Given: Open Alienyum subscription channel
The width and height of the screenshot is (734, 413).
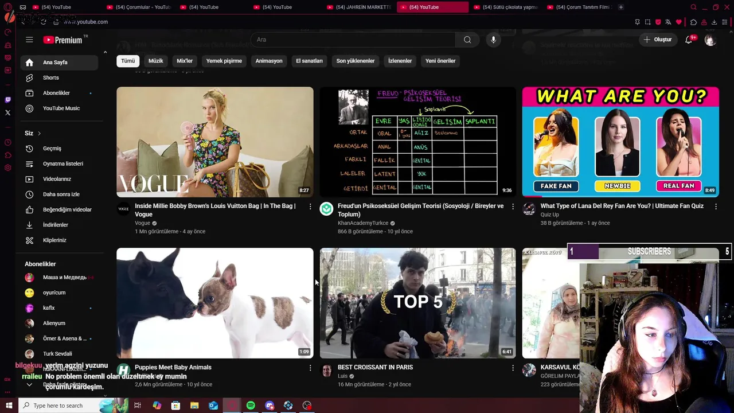Looking at the screenshot, I should click(x=59, y=324).
